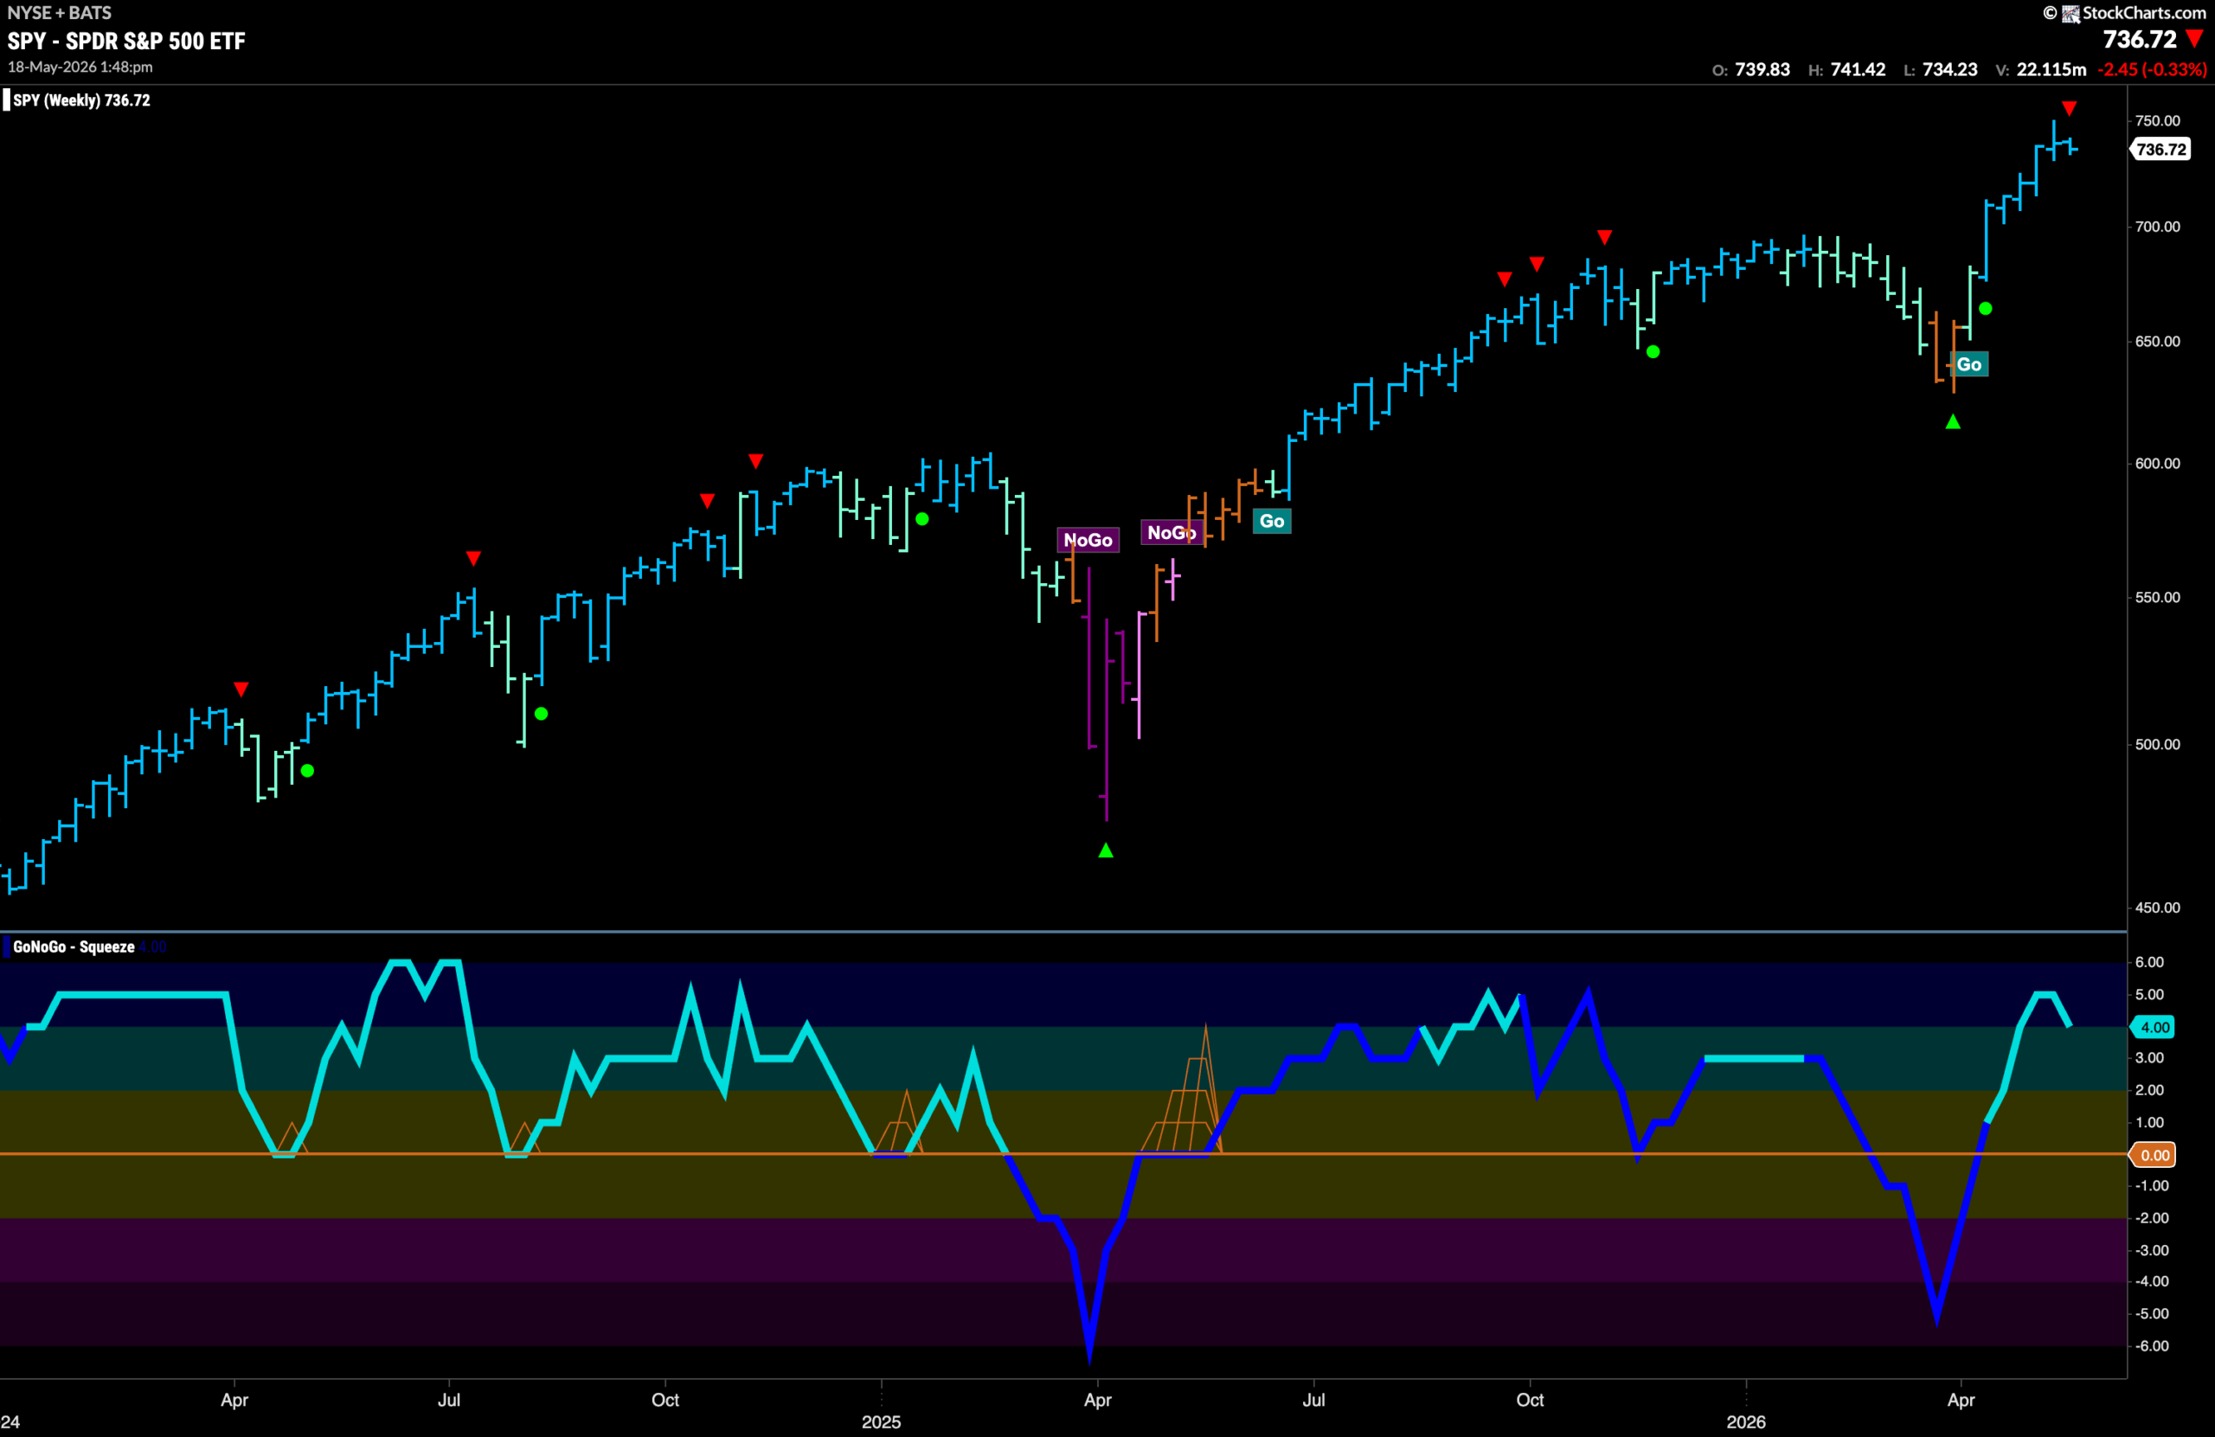Click the red triangle above the July 2024 peak
2215x1437 pixels.
(x=473, y=558)
